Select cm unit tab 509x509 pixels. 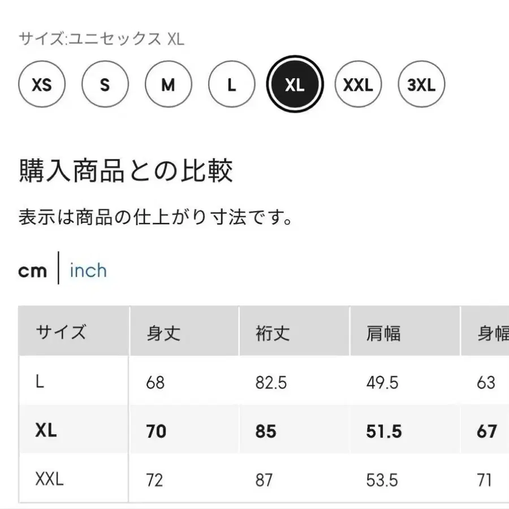tap(33, 271)
